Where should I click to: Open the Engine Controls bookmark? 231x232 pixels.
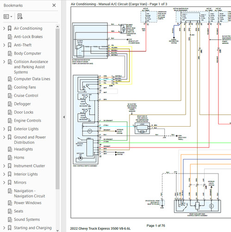28,121
